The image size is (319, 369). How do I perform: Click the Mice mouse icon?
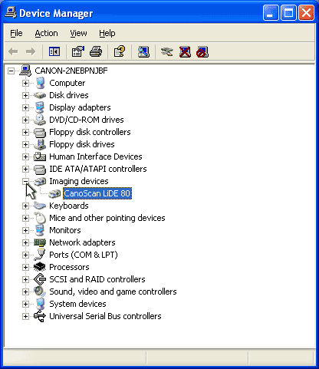point(40,218)
